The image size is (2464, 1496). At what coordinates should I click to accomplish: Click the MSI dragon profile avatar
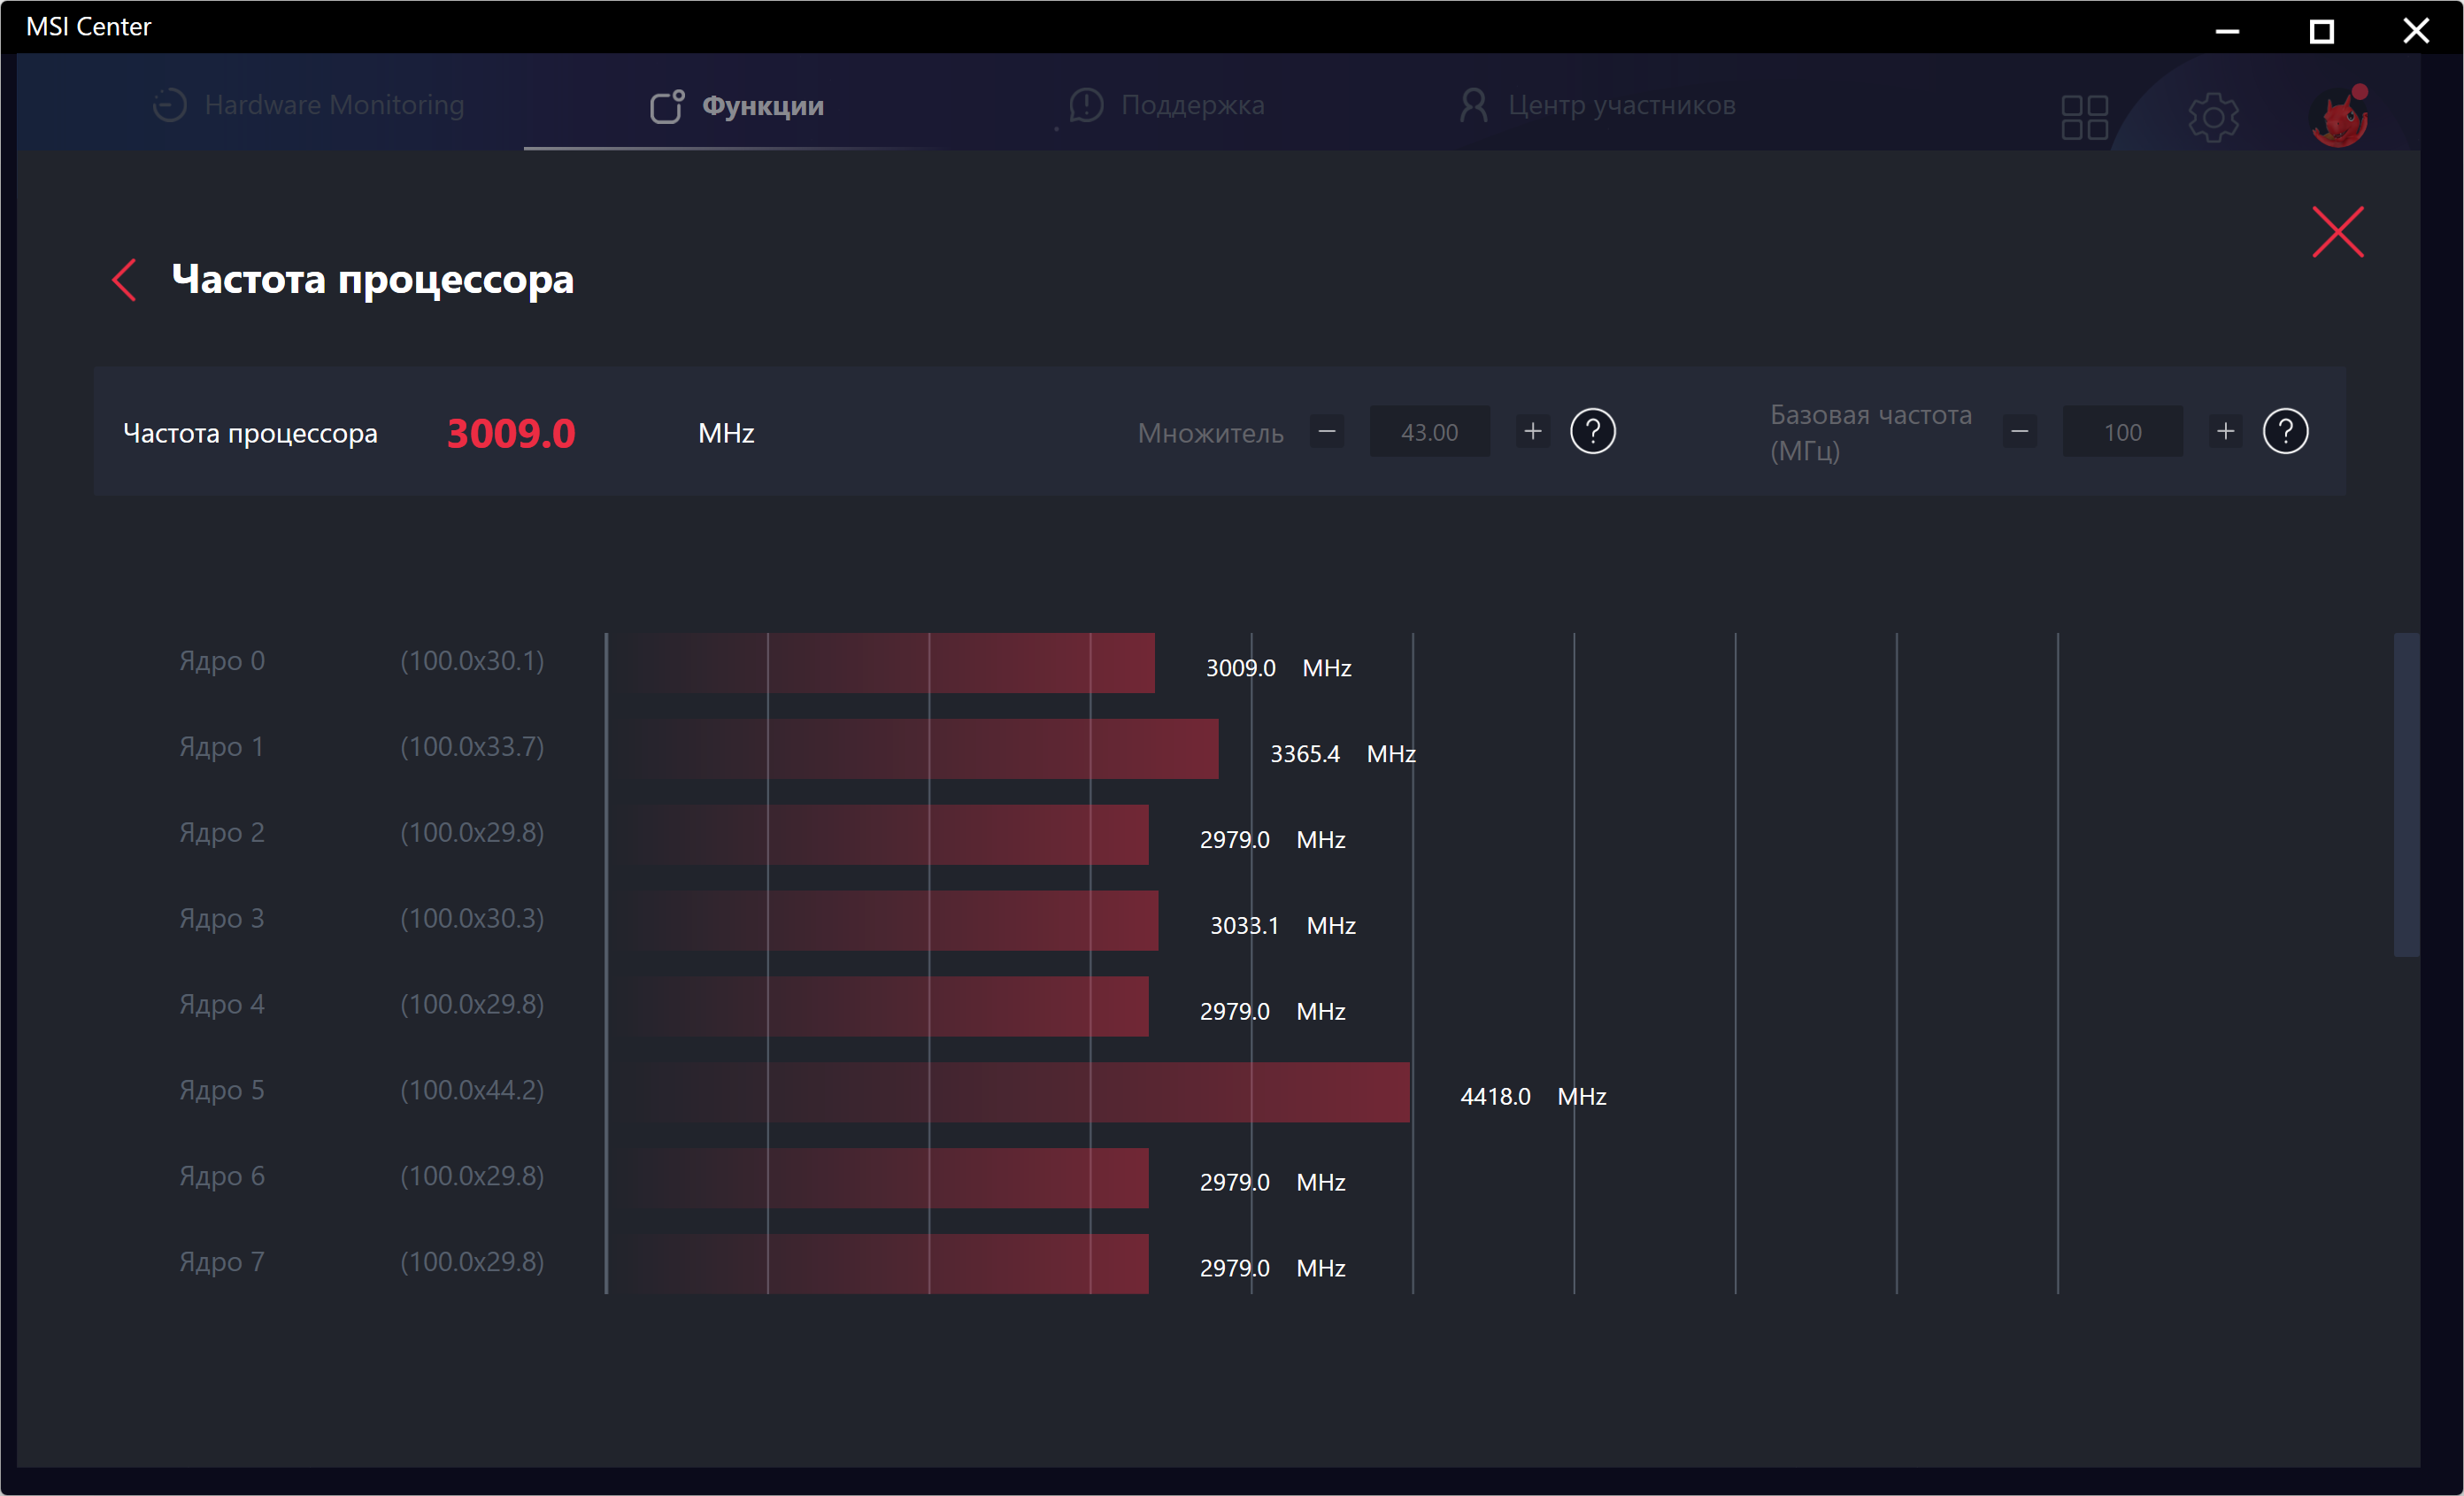(x=2337, y=119)
